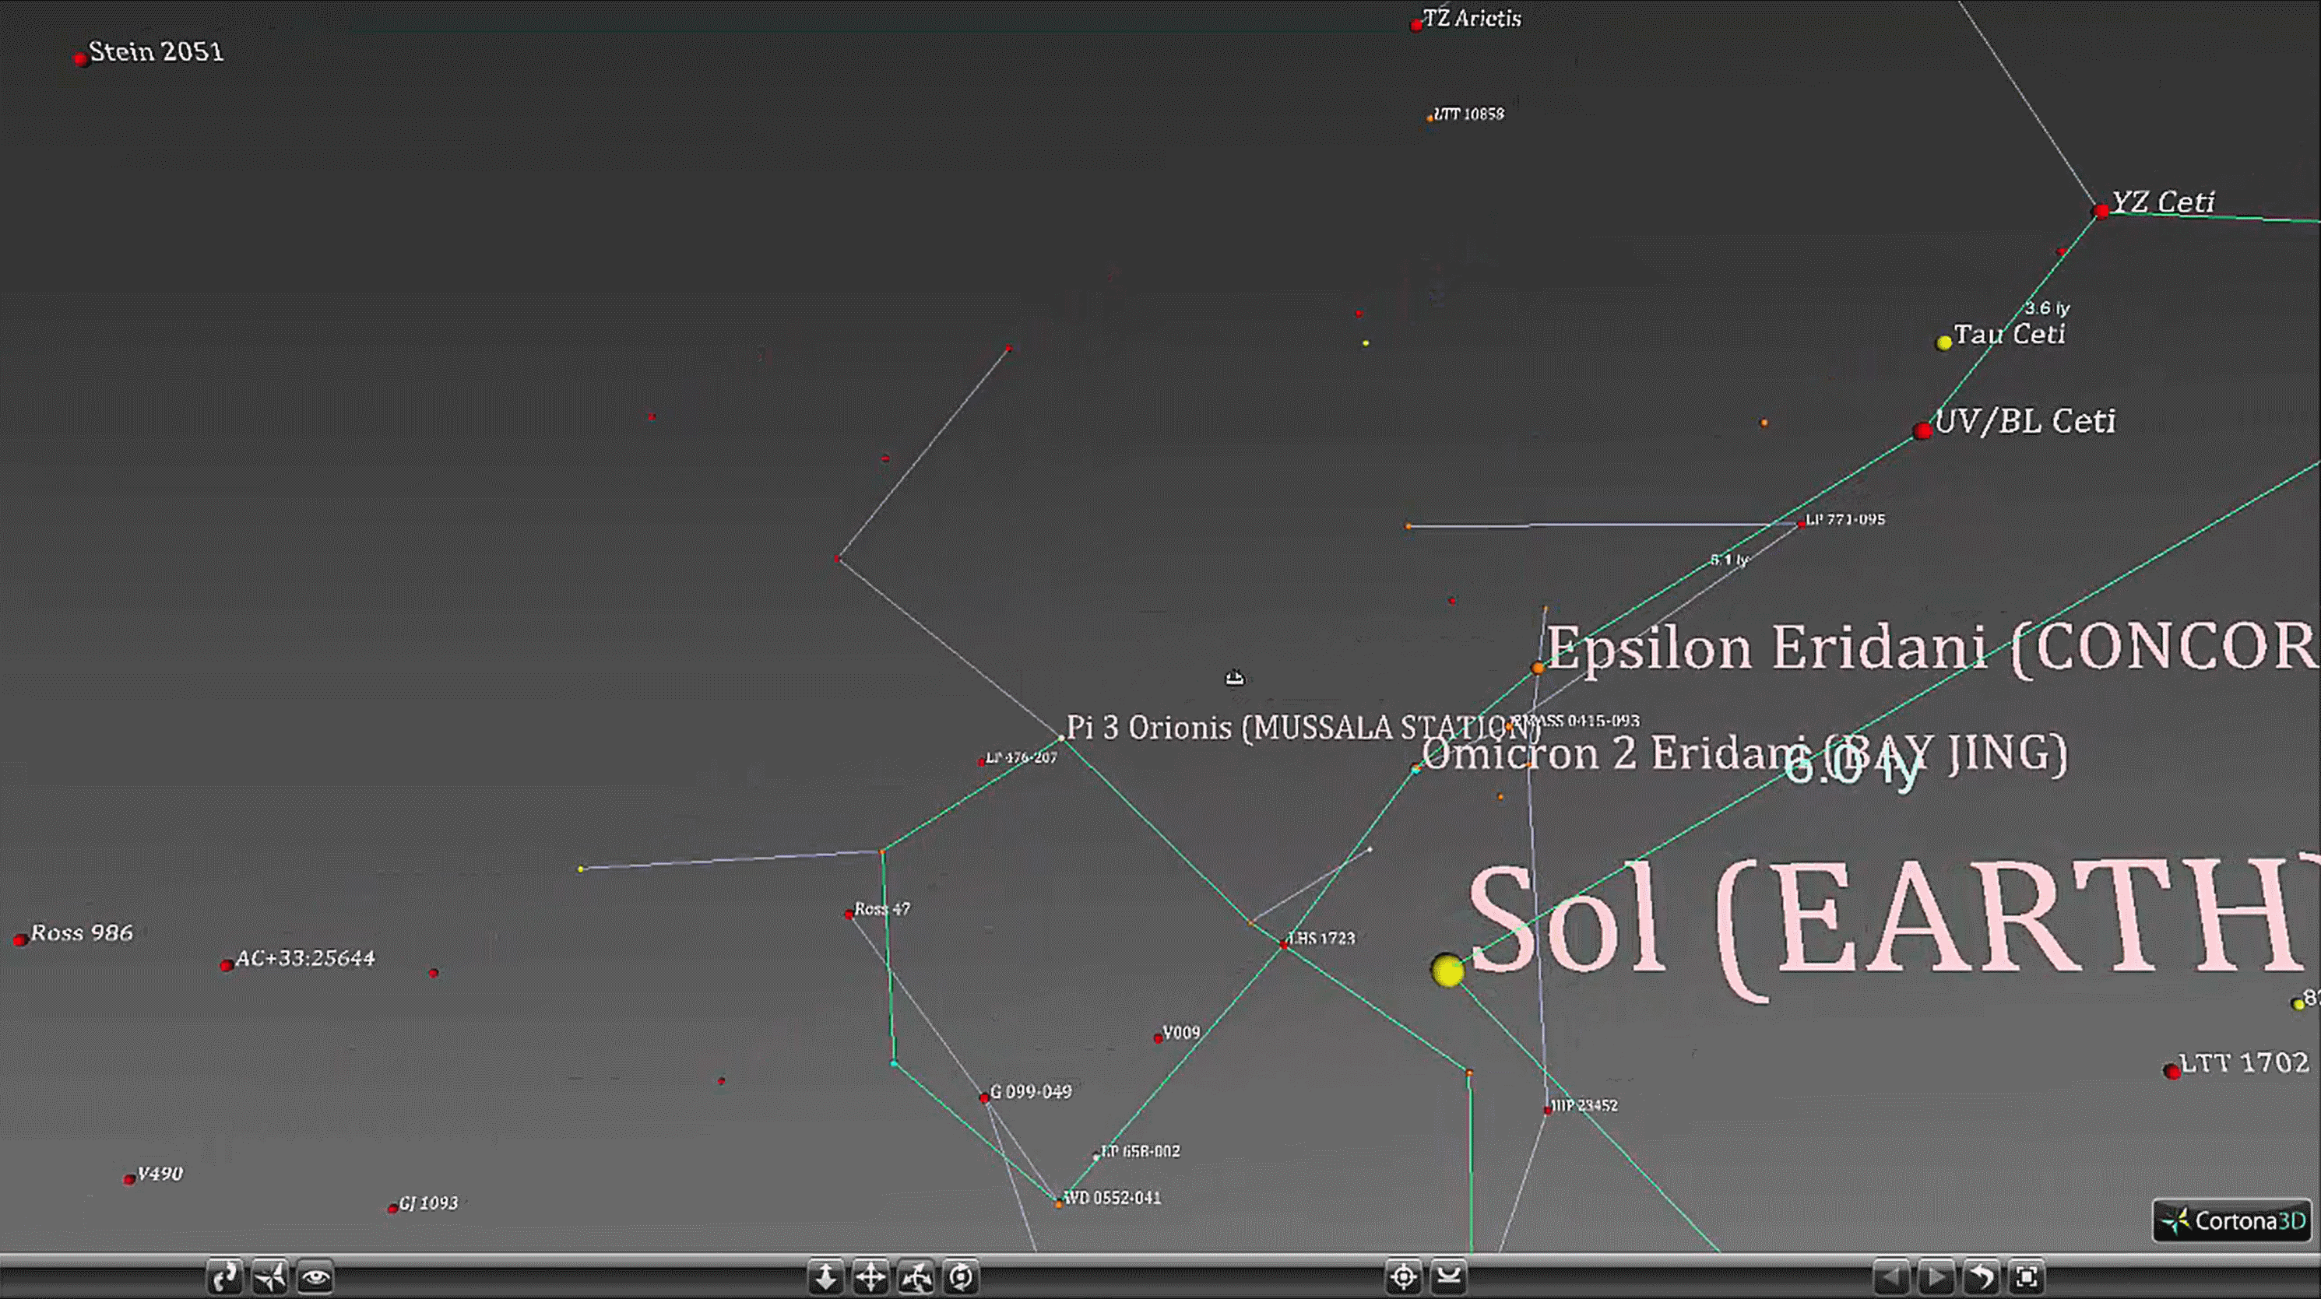Go to previous viewpoint arrow
This screenshot has width=2321, height=1299.
[1890, 1277]
